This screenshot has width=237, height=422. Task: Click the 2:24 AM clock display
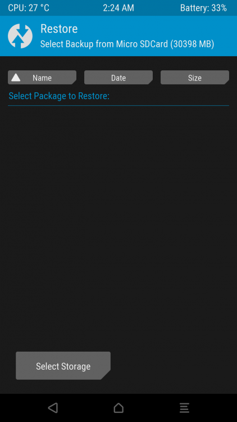click(118, 8)
